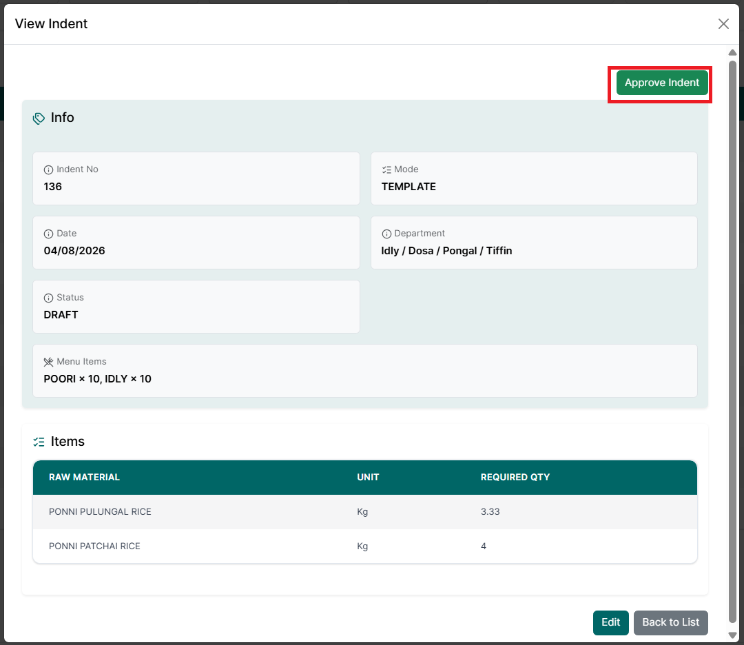
Task: Select POORI × 10, IDLY × 10 text
Action: [x=97, y=379]
